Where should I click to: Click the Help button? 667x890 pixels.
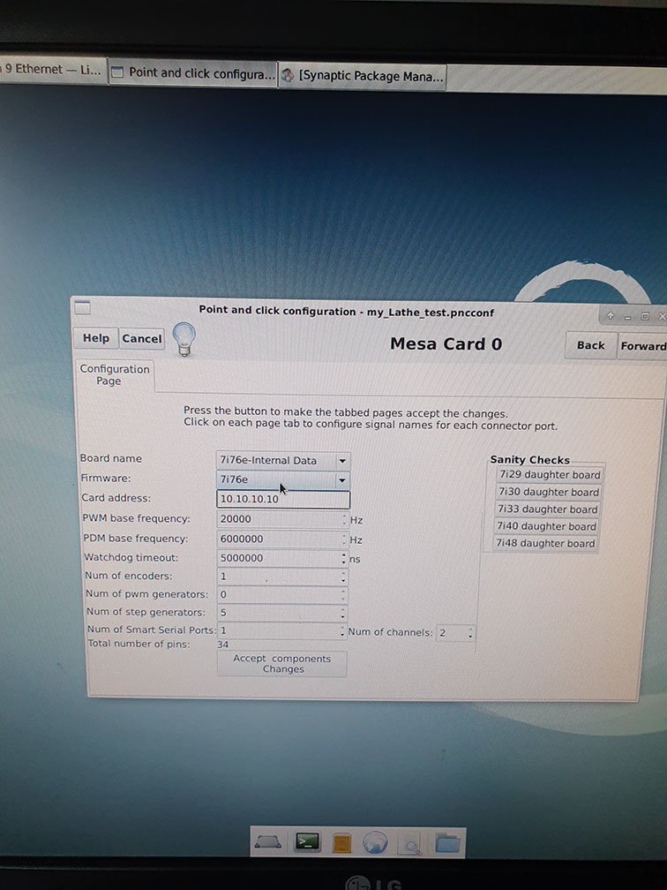(x=96, y=338)
